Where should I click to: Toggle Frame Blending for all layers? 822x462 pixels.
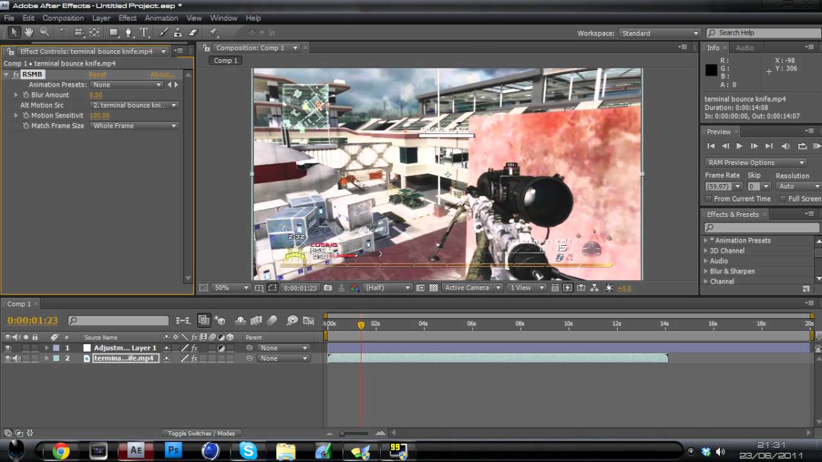256,320
